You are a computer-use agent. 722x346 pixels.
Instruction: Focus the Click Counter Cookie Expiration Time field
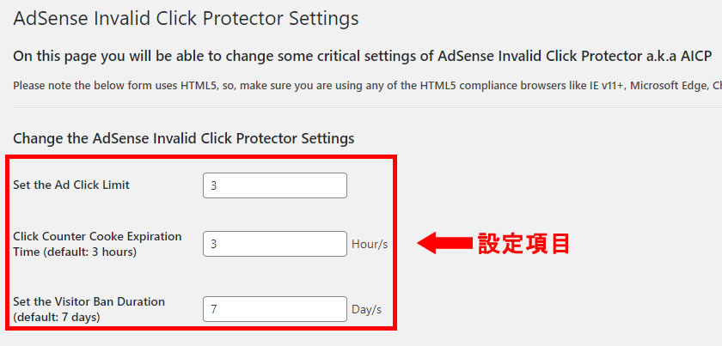pyautogui.click(x=274, y=244)
